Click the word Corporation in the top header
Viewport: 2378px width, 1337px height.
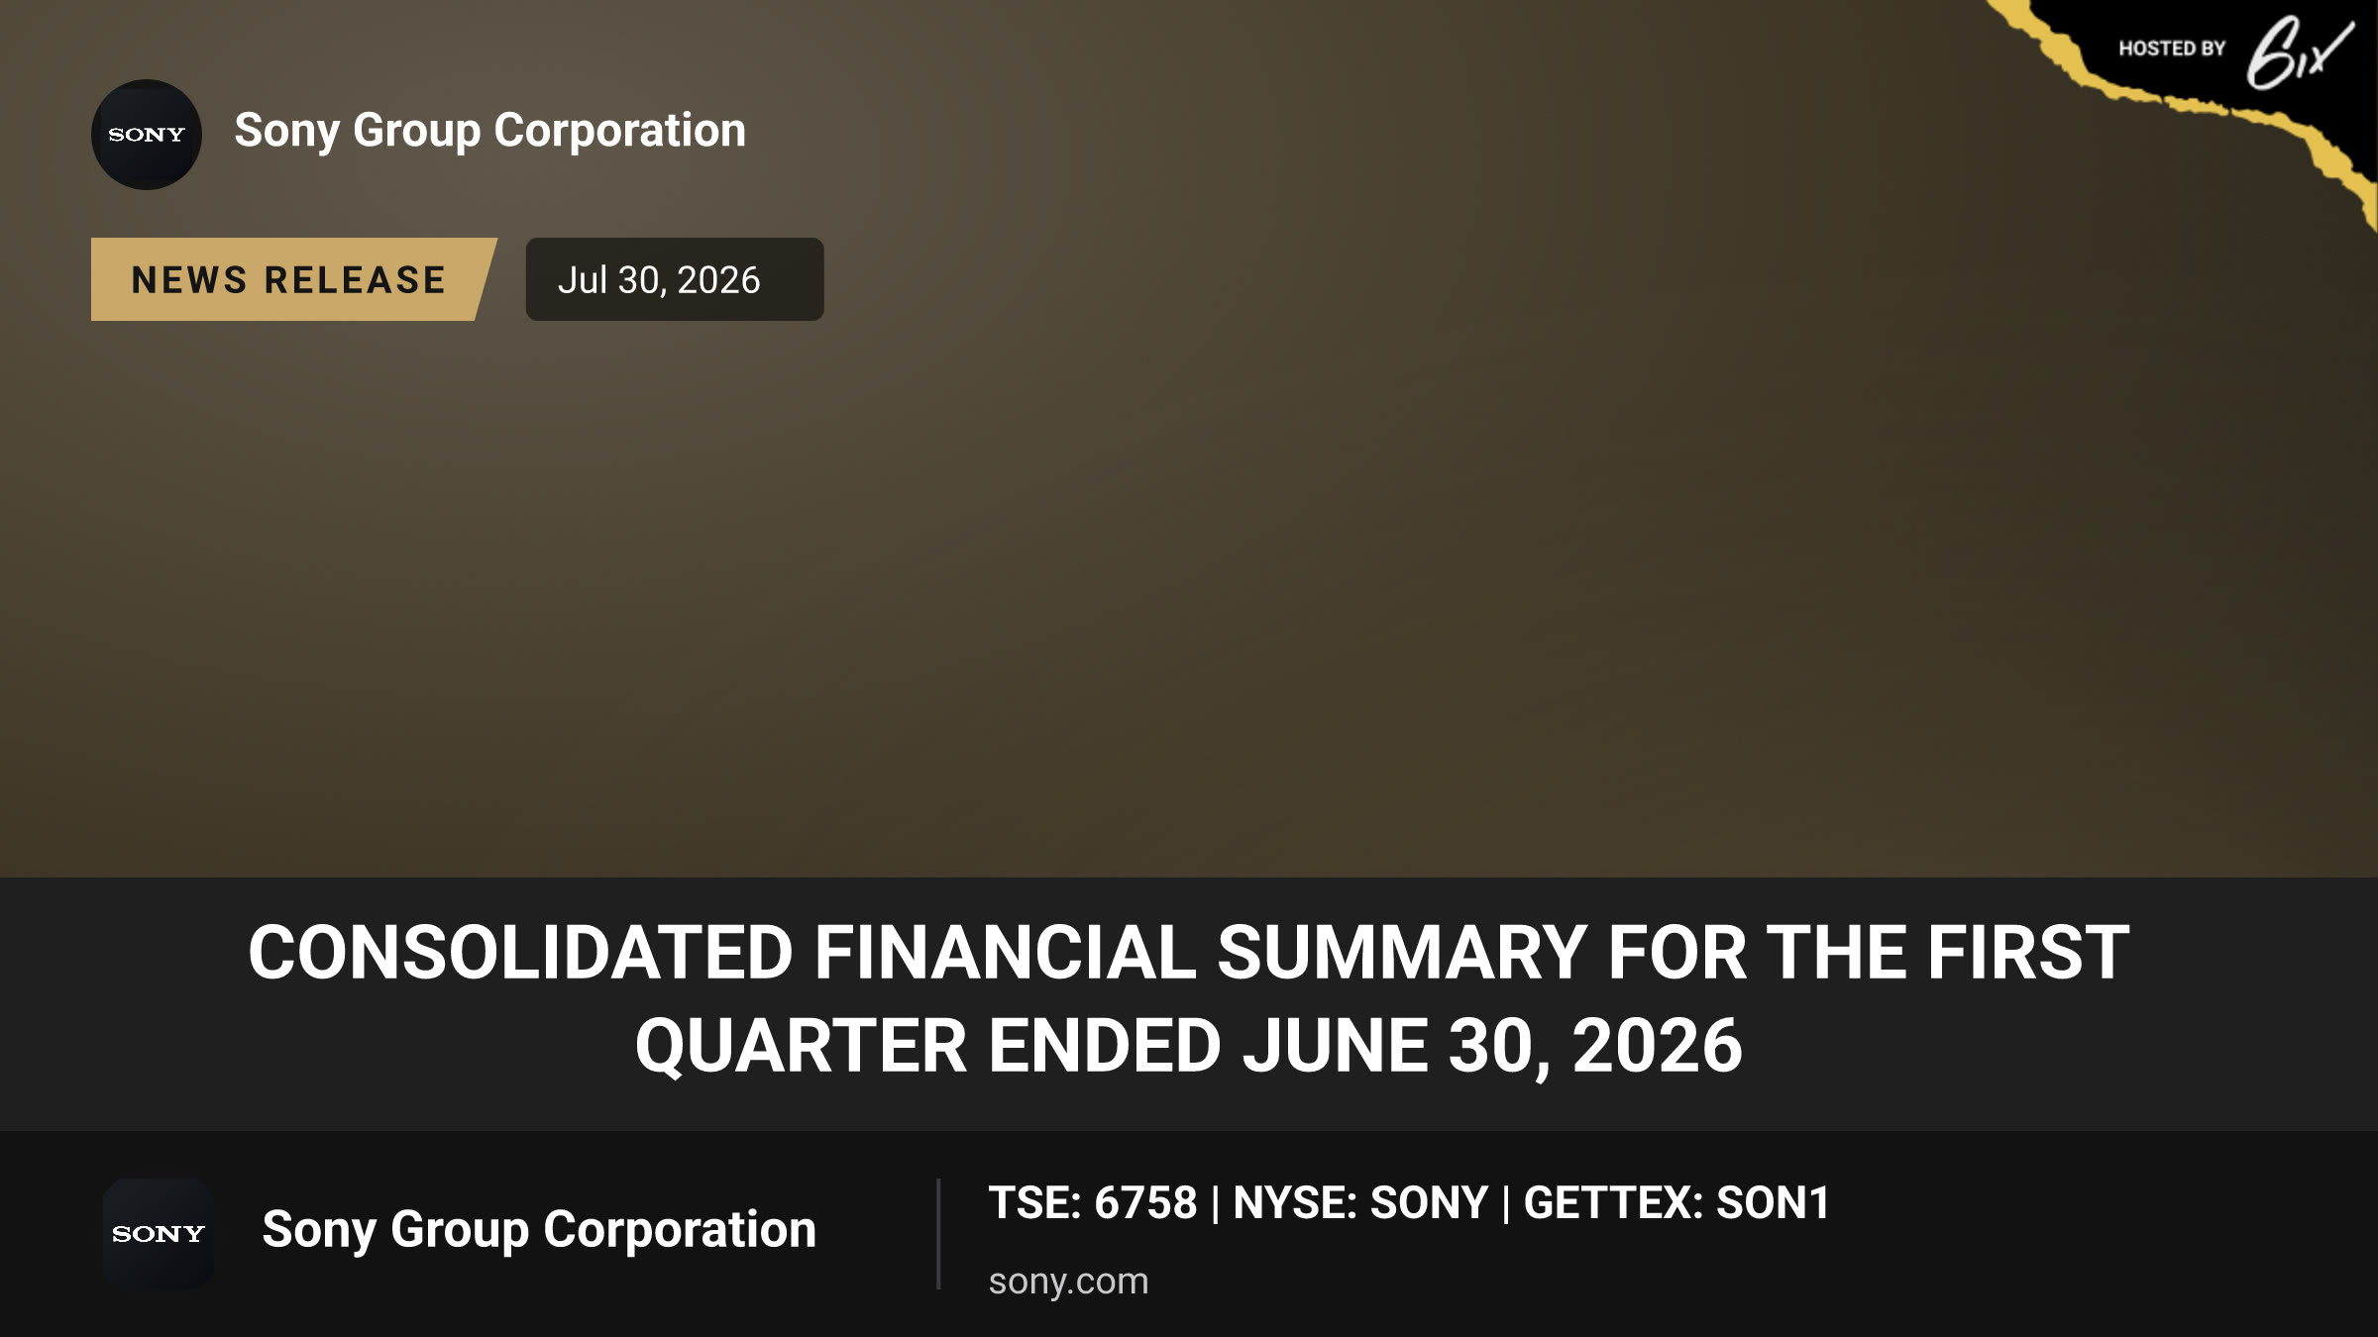(620, 131)
